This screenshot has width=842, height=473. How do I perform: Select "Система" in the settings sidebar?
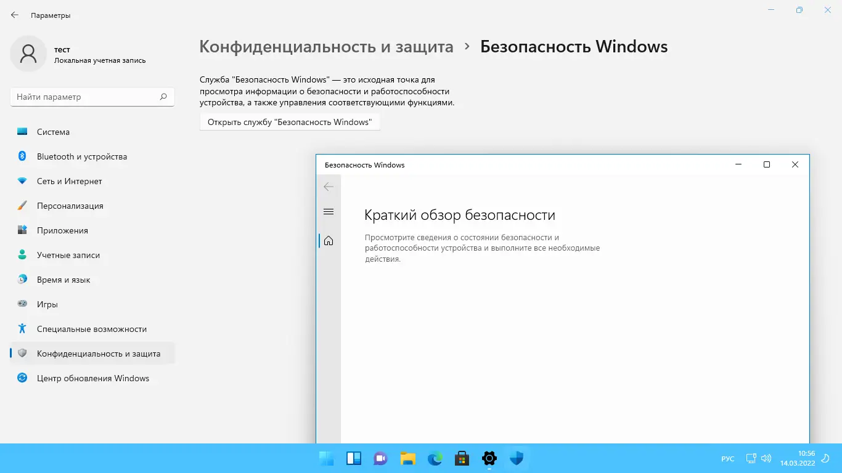click(x=54, y=132)
